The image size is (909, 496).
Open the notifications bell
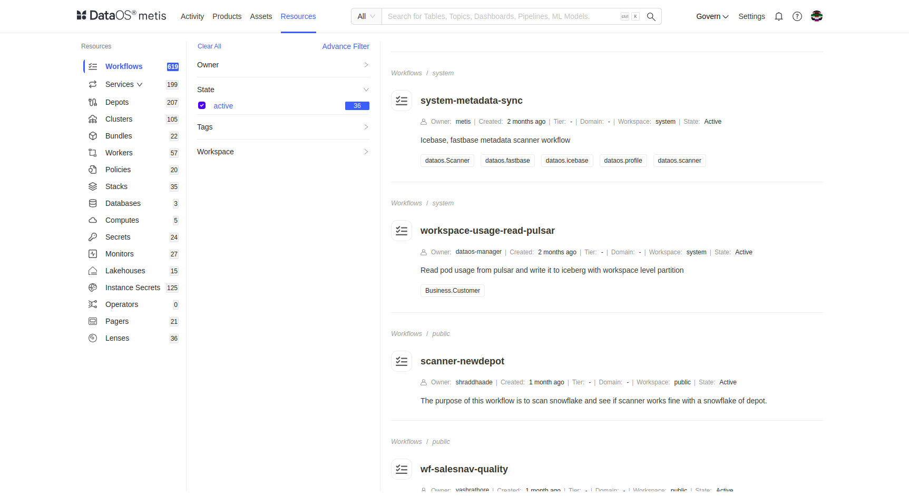pyautogui.click(x=779, y=16)
